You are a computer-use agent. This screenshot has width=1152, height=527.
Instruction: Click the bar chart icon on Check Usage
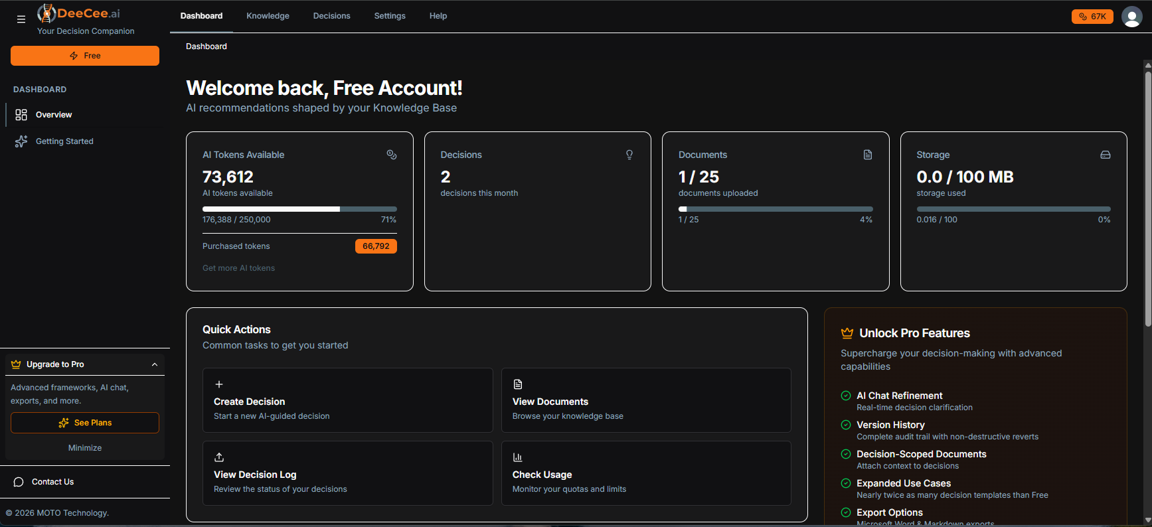point(518,457)
